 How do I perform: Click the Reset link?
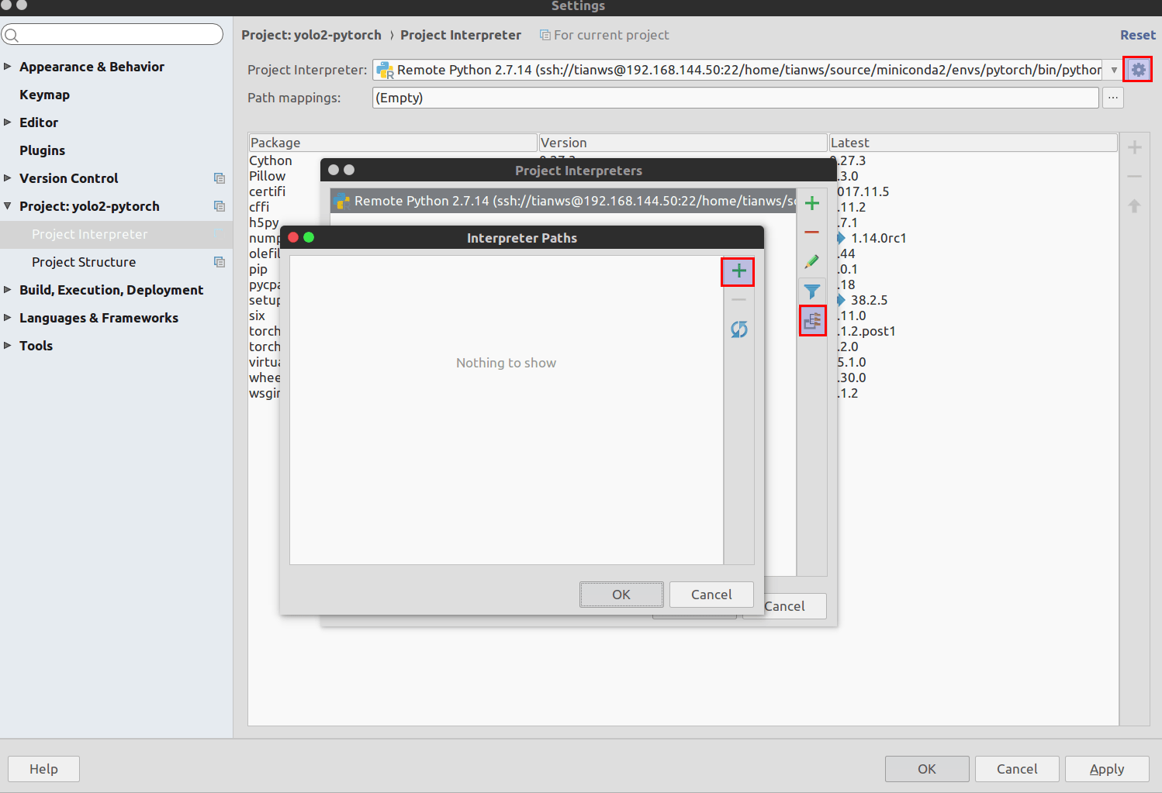[x=1137, y=35]
